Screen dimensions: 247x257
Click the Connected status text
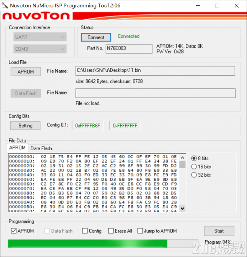click(x=128, y=36)
